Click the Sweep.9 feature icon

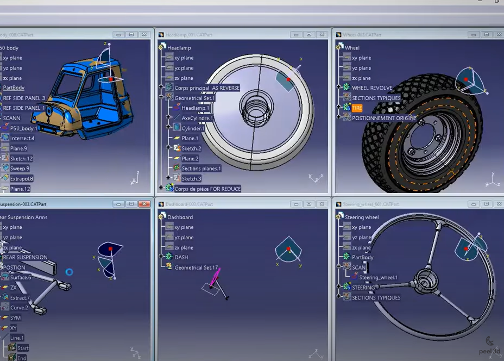[6, 167]
